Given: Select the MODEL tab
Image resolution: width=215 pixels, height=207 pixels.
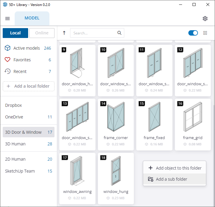Looking at the screenshot, I should coord(32,18).
